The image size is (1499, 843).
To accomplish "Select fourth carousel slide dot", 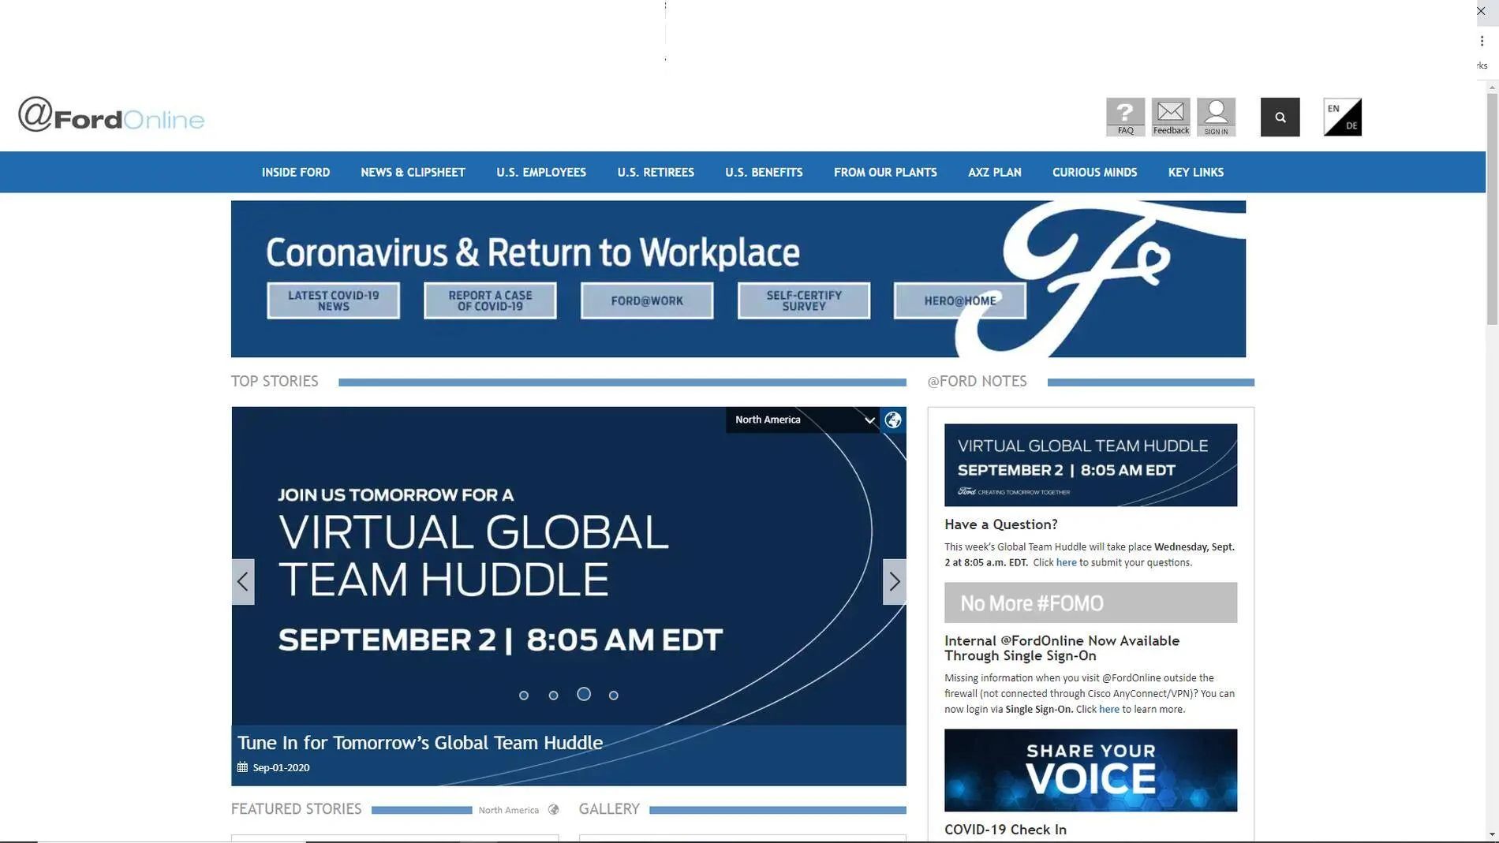I will click(614, 696).
